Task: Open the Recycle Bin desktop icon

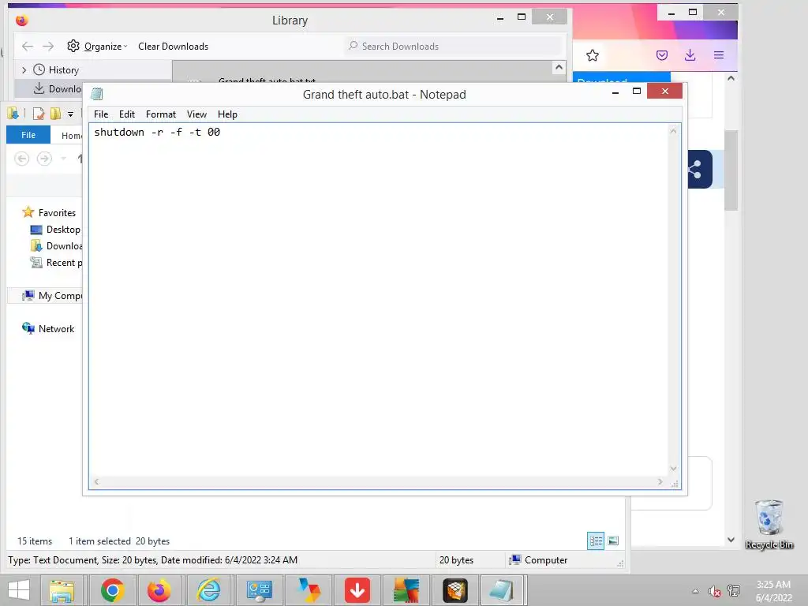Action: [x=769, y=524]
